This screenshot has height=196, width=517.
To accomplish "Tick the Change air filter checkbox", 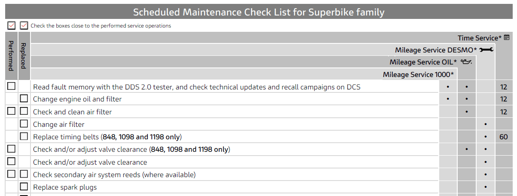I will [x=24, y=124].
